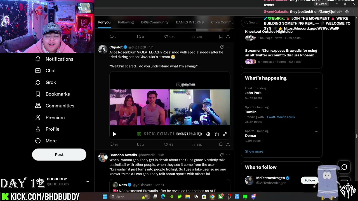Viewport: 358px width, 201px height.
Task: Open the Marvin Lewis related trend link
Action: click(x=286, y=117)
